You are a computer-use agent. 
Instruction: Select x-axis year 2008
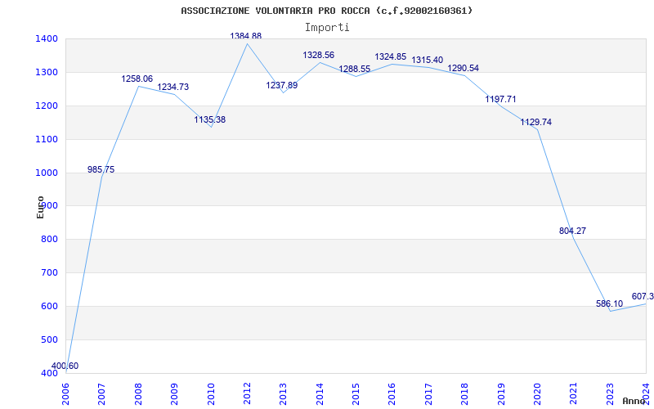(138, 394)
